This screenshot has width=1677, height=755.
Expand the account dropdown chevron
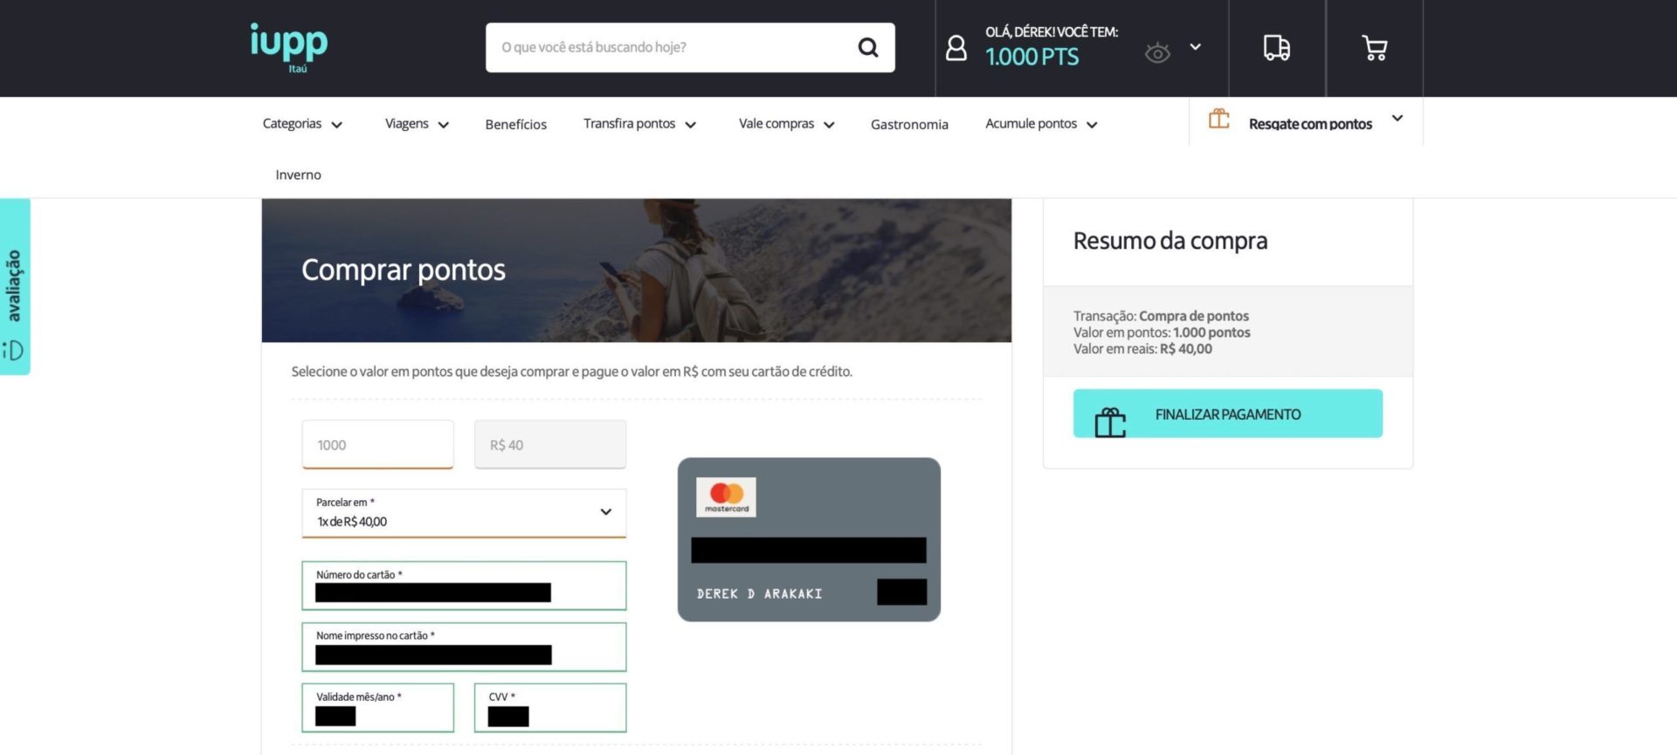(x=1196, y=47)
